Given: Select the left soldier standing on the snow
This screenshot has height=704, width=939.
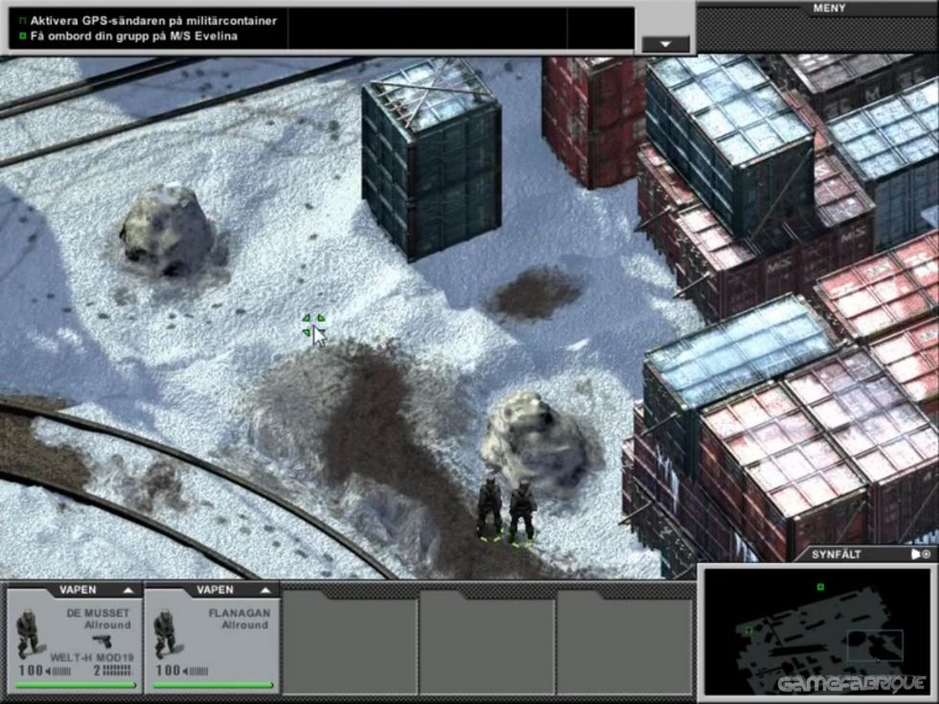Looking at the screenshot, I should point(490,507).
